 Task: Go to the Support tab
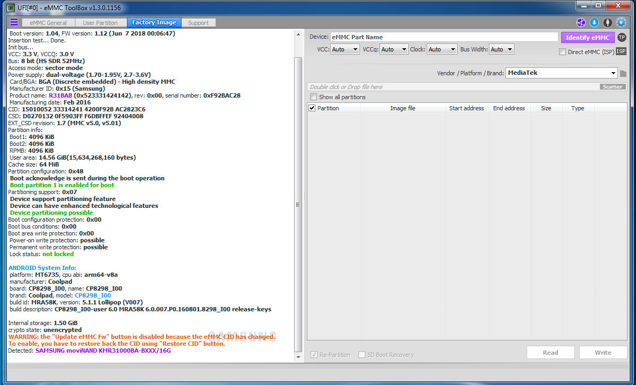point(199,23)
